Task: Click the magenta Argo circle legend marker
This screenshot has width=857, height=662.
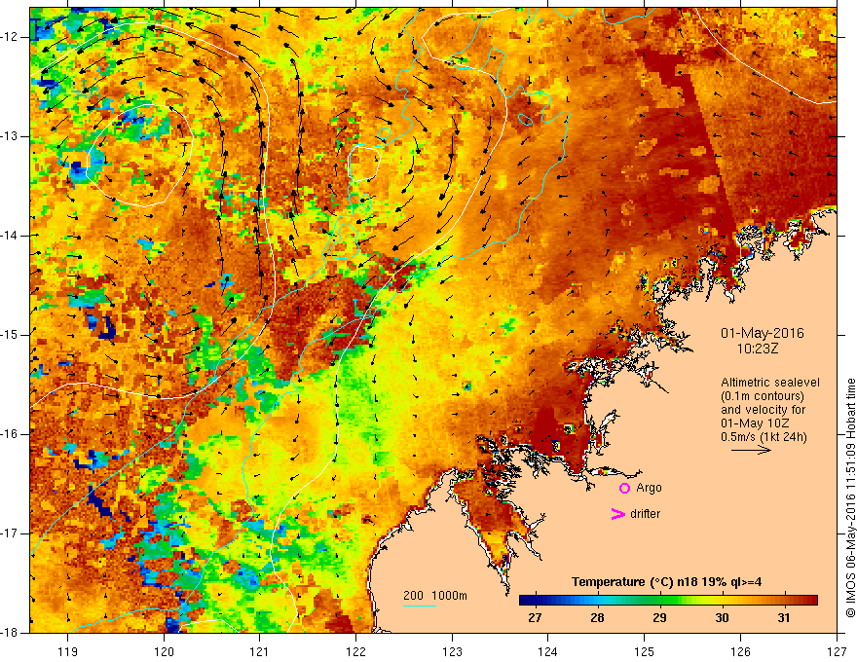Action: pos(624,488)
